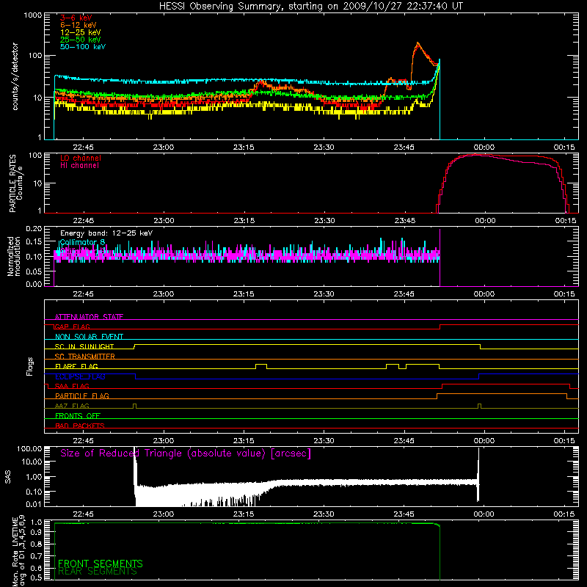Viewport: 587px width, 587px height.
Task: Click the 6-12 keV flare peak
Action: (x=418, y=43)
